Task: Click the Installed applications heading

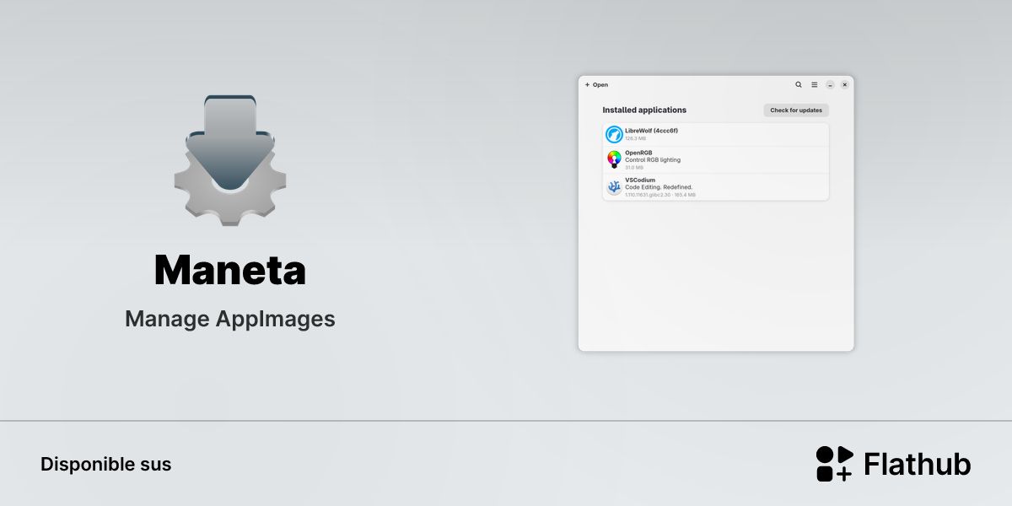Action: pyautogui.click(x=644, y=110)
